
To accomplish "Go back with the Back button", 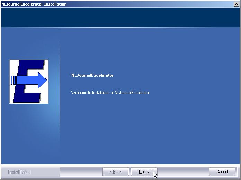I will coord(116,172).
